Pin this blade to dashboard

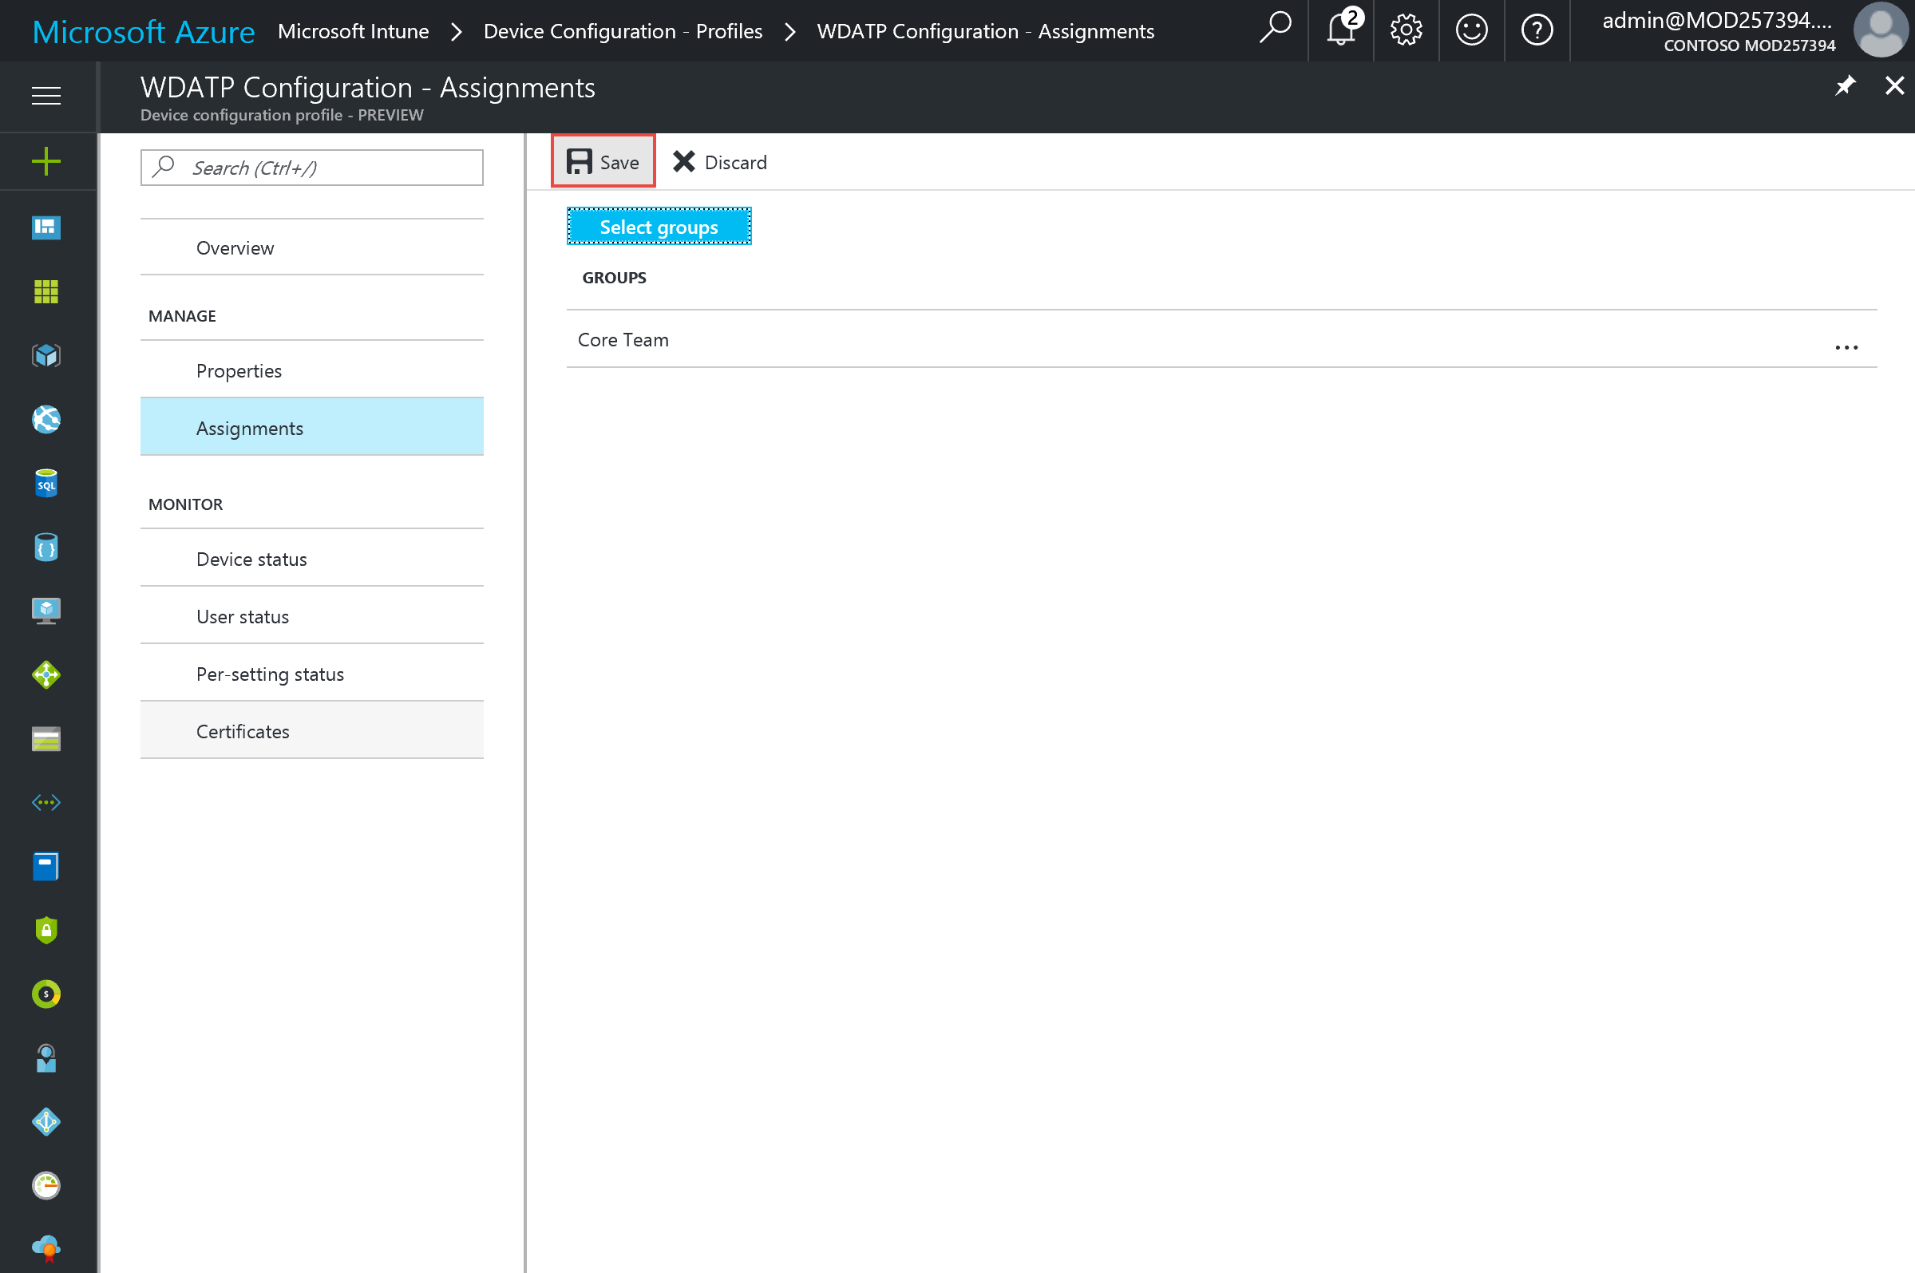pos(1845,86)
